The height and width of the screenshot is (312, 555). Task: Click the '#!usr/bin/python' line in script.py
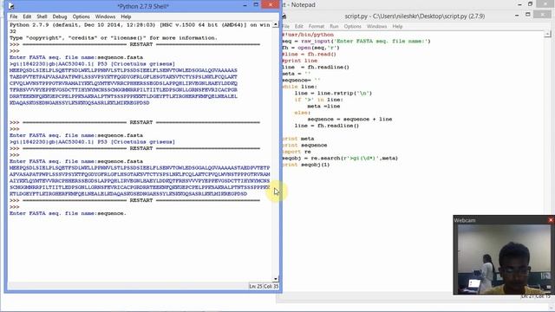click(308, 35)
